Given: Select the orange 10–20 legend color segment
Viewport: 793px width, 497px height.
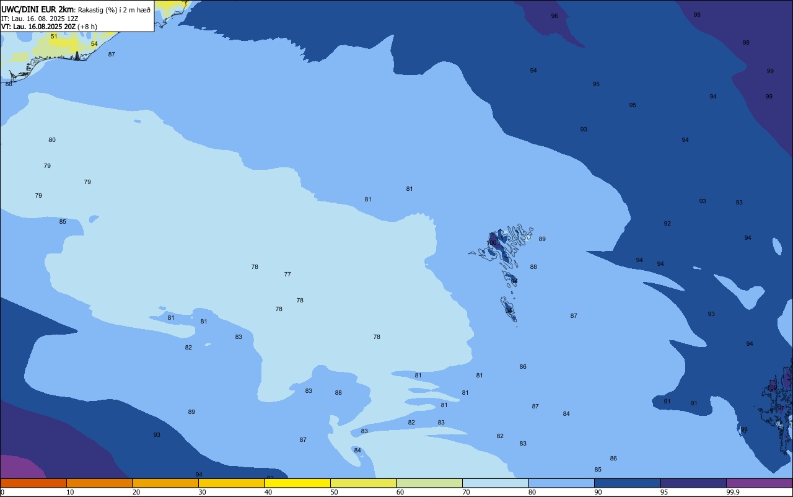Looking at the screenshot, I should (x=99, y=483).
